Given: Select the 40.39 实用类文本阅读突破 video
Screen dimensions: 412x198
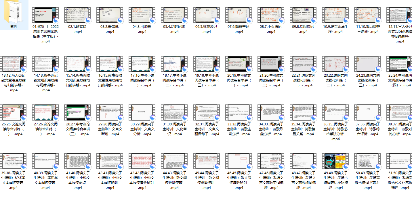Looking at the screenshot, I should [x=46, y=161].
